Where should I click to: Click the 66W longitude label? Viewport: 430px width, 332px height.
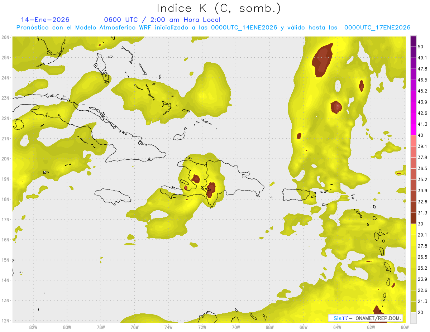point(303,327)
